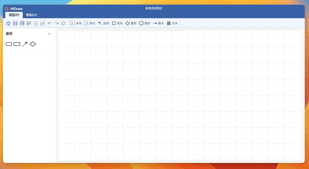
Task: Click the Refresh icon in the toolbar
Action: (x=63, y=23)
